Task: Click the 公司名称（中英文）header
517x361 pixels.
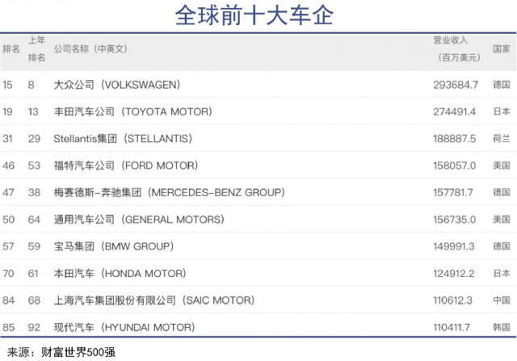Action: click(90, 48)
